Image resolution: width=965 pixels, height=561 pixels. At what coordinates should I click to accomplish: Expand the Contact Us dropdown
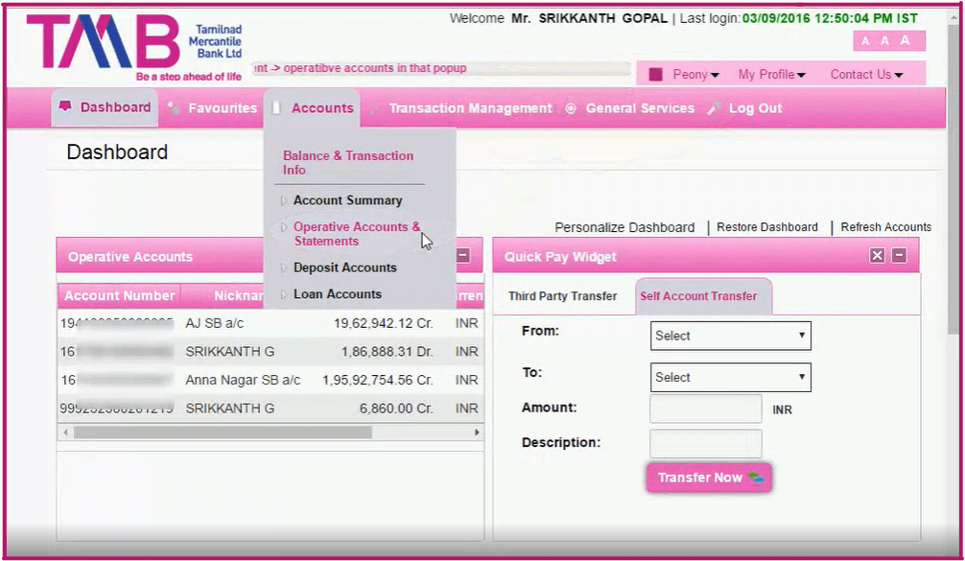point(865,73)
